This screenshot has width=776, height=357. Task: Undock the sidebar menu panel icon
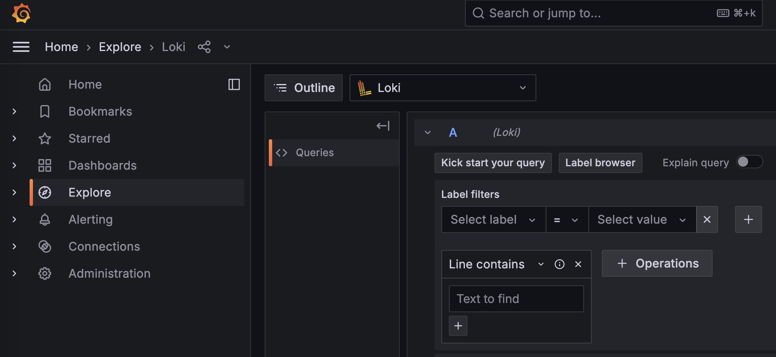pyautogui.click(x=234, y=84)
